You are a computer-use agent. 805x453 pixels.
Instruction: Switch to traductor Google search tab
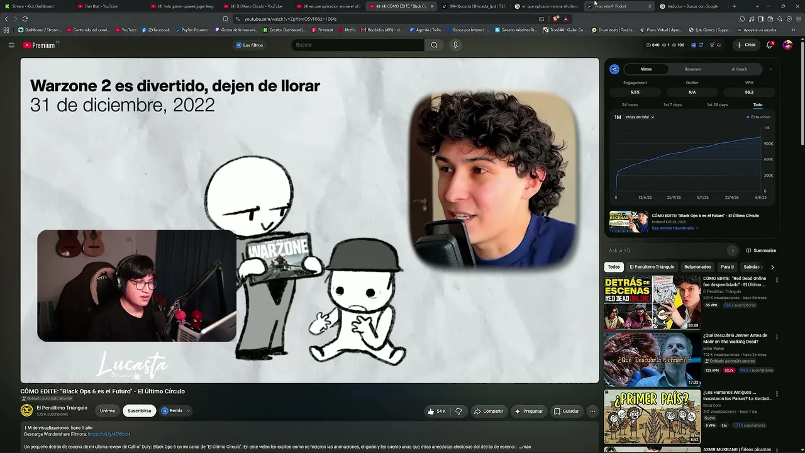[x=691, y=6]
